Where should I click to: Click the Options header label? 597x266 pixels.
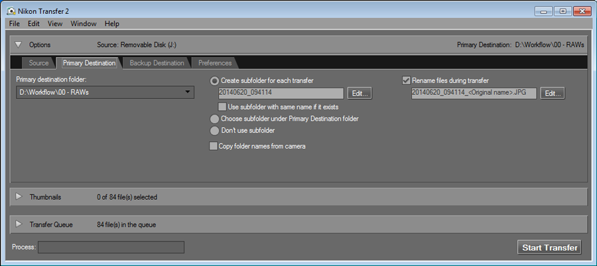(40, 45)
